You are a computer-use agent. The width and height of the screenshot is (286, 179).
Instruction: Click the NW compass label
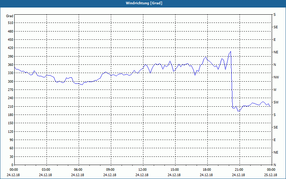coord(276,77)
